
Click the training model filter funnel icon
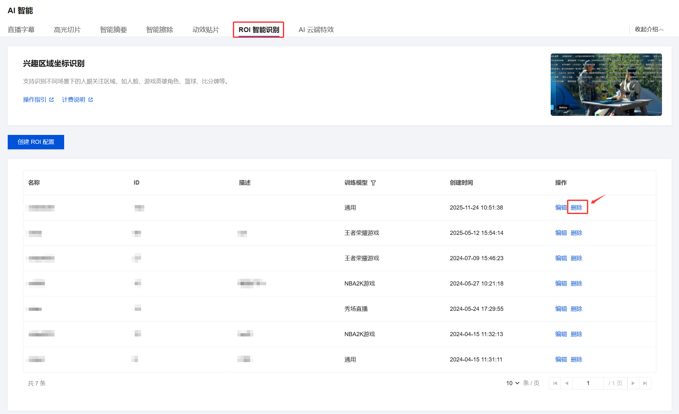click(373, 183)
